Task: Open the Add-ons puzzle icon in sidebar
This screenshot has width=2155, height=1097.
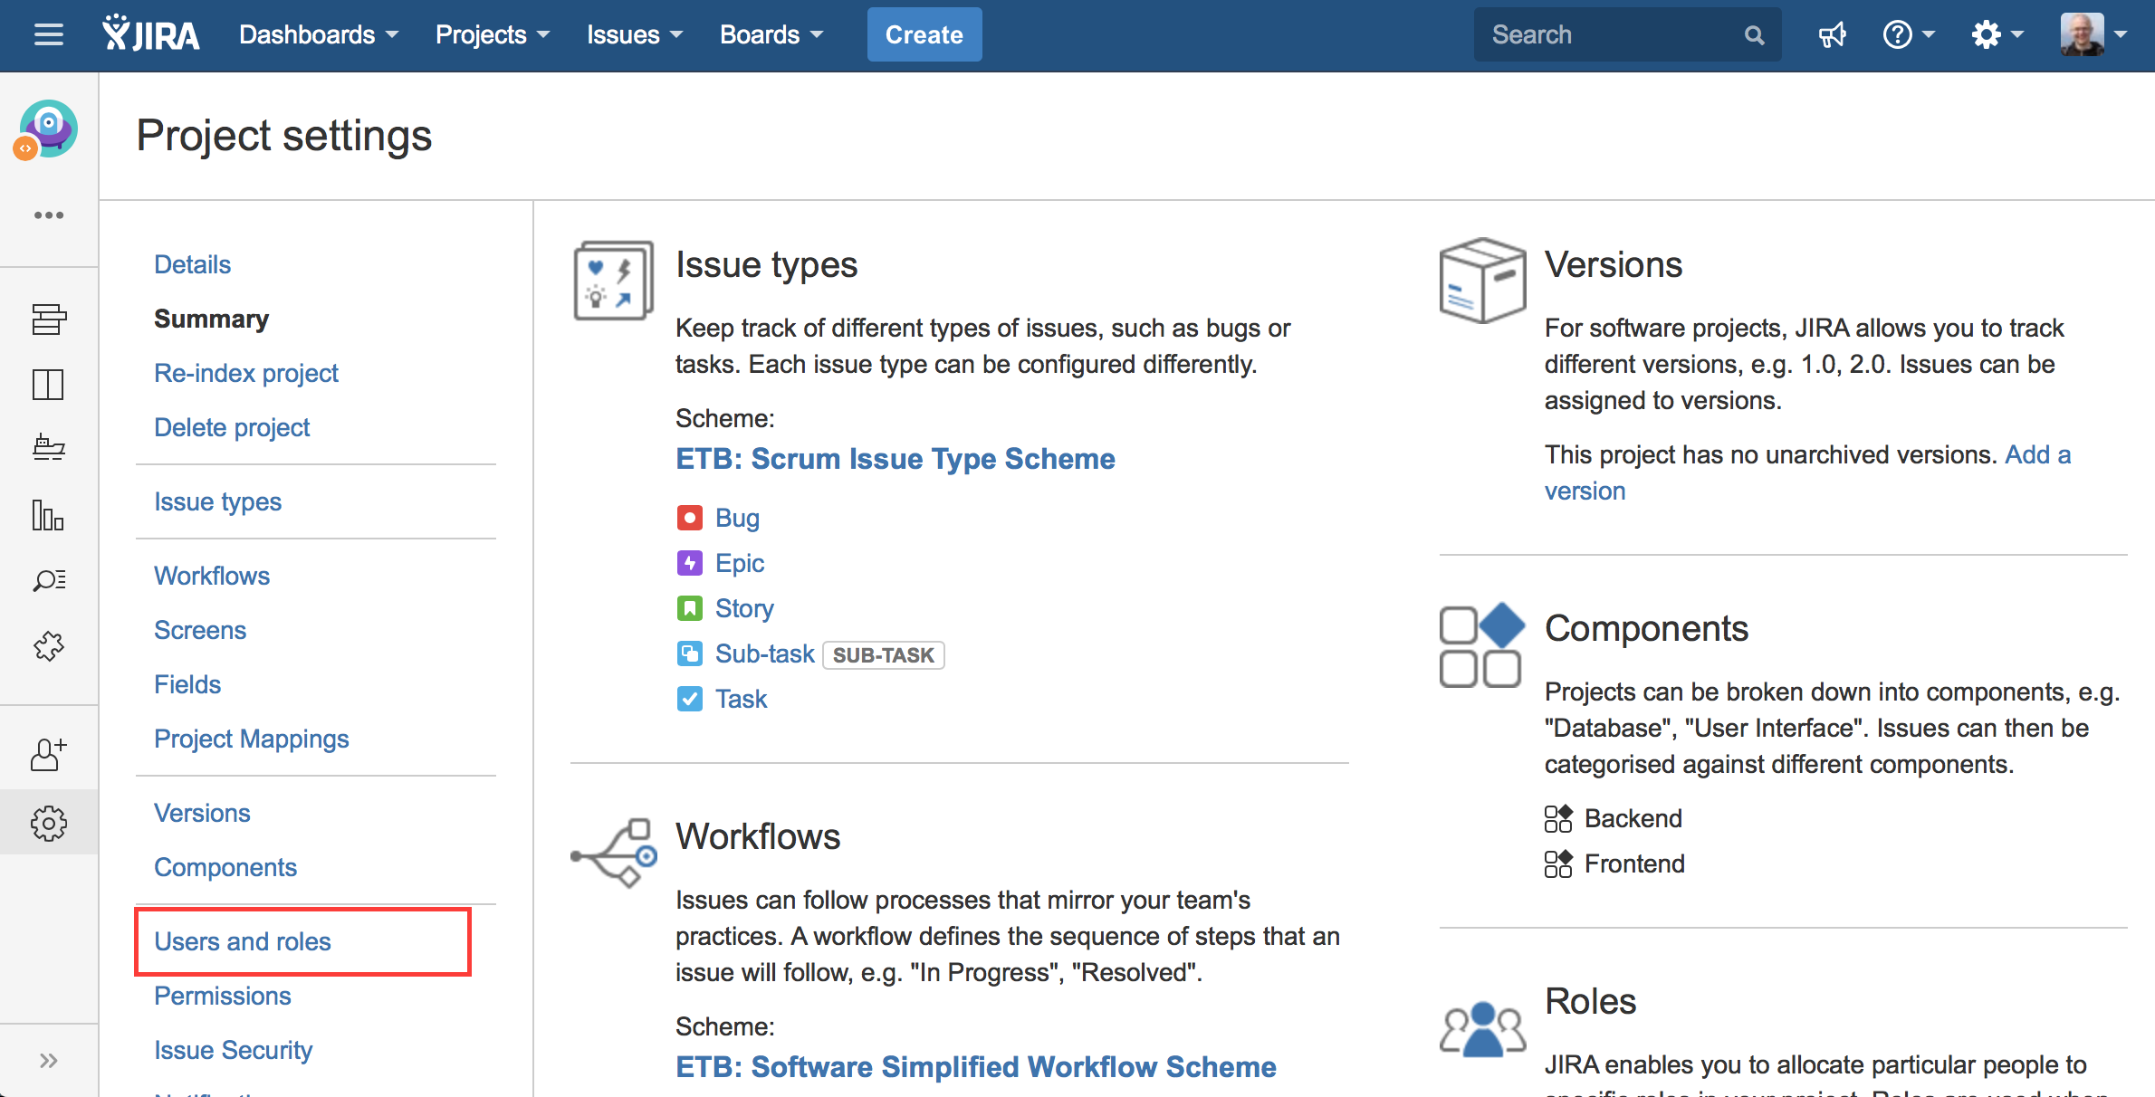Action: (49, 645)
